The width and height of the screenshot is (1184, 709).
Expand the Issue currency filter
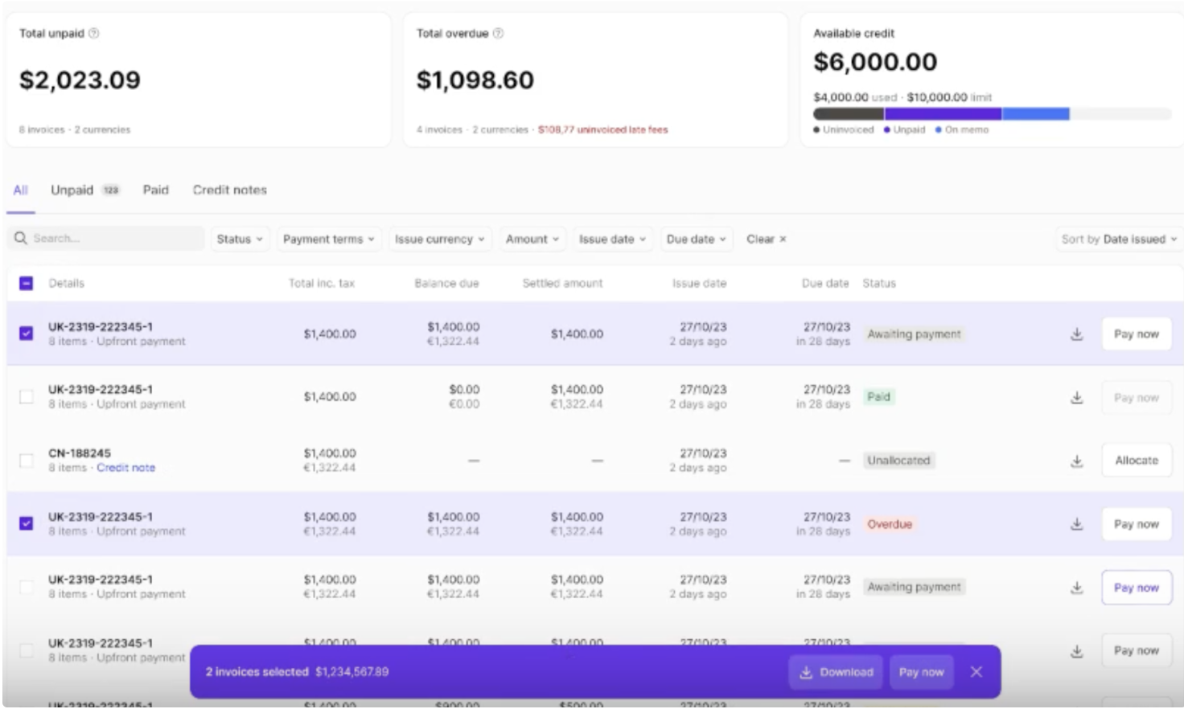439,239
